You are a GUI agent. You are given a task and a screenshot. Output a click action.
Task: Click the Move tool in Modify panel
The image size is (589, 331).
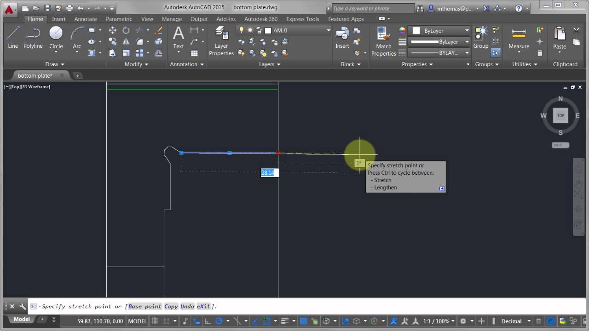113,30
